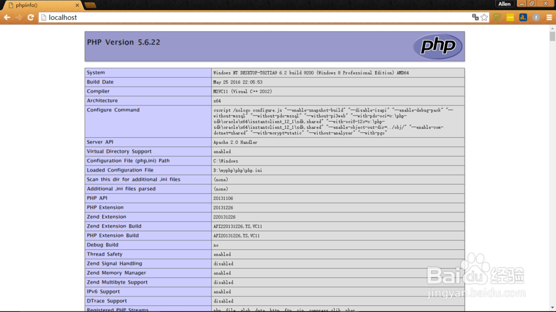
Task: Close the phpinfo() tab
Action: 77,6
